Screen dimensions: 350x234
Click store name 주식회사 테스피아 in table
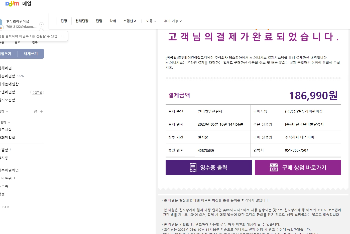[299, 137]
